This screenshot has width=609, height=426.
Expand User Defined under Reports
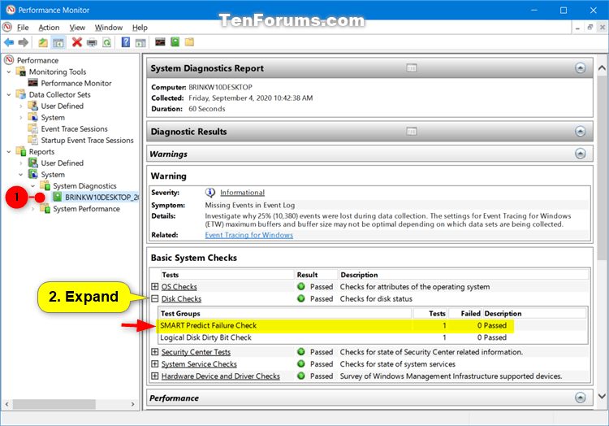tap(21, 163)
